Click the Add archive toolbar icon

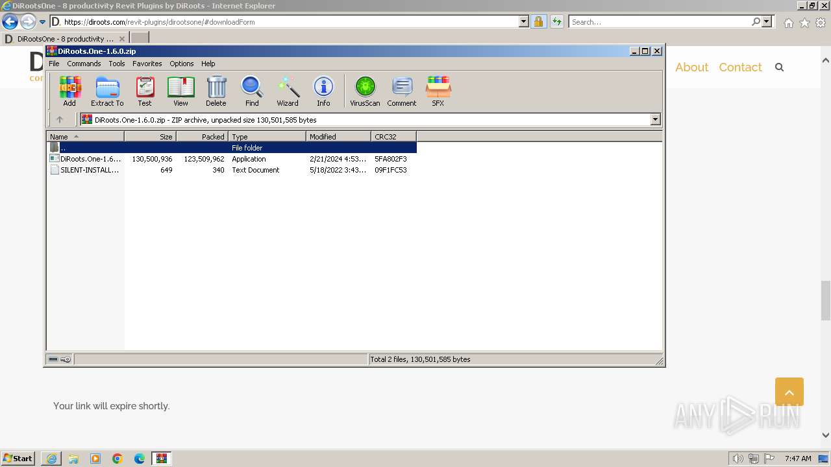pyautogui.click(x=69, y=91)
